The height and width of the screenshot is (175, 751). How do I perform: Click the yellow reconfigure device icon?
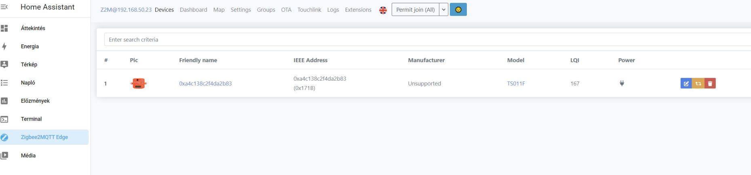click(x=698, y=83)
